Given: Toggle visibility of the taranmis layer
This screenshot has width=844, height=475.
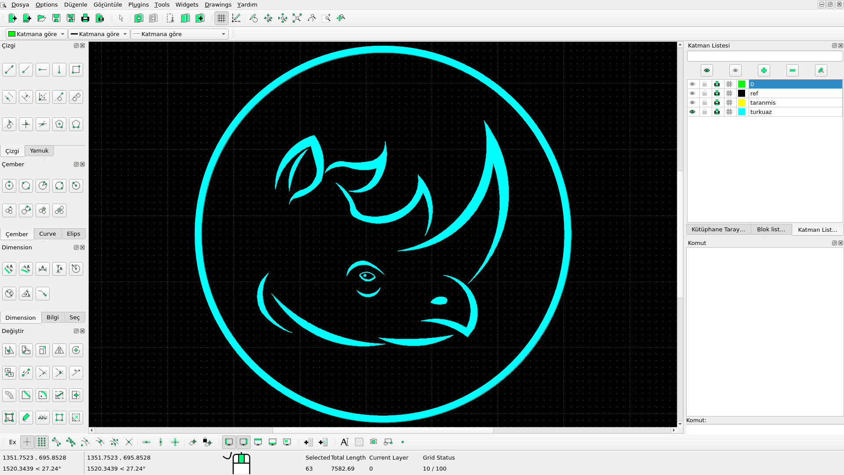Looking at the screenshot, I should pos(692,102).
